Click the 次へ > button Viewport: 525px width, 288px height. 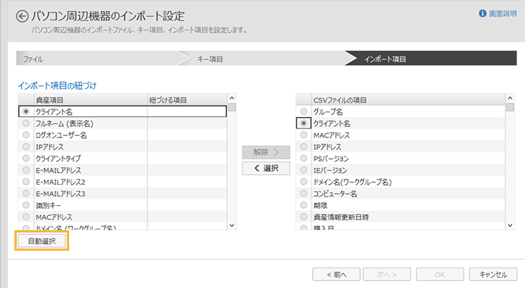[x=387, y=274]
